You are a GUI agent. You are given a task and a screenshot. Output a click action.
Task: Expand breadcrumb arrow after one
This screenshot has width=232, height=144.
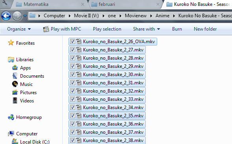(x=121, y=16)
